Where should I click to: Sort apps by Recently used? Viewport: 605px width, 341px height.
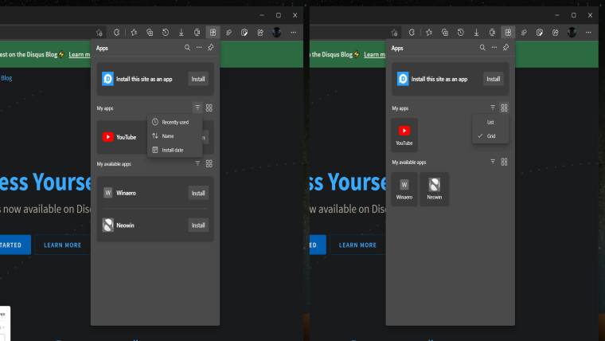175,122
